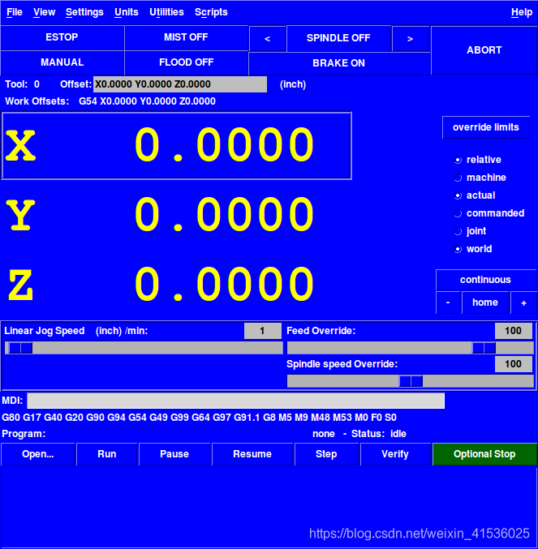Click the spindle decrease < button

pyautogui.click(x=267, y=38)
